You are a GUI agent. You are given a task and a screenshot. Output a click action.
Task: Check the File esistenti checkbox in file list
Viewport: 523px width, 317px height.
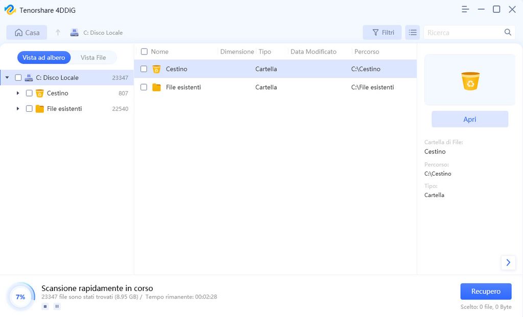(144, 87)
